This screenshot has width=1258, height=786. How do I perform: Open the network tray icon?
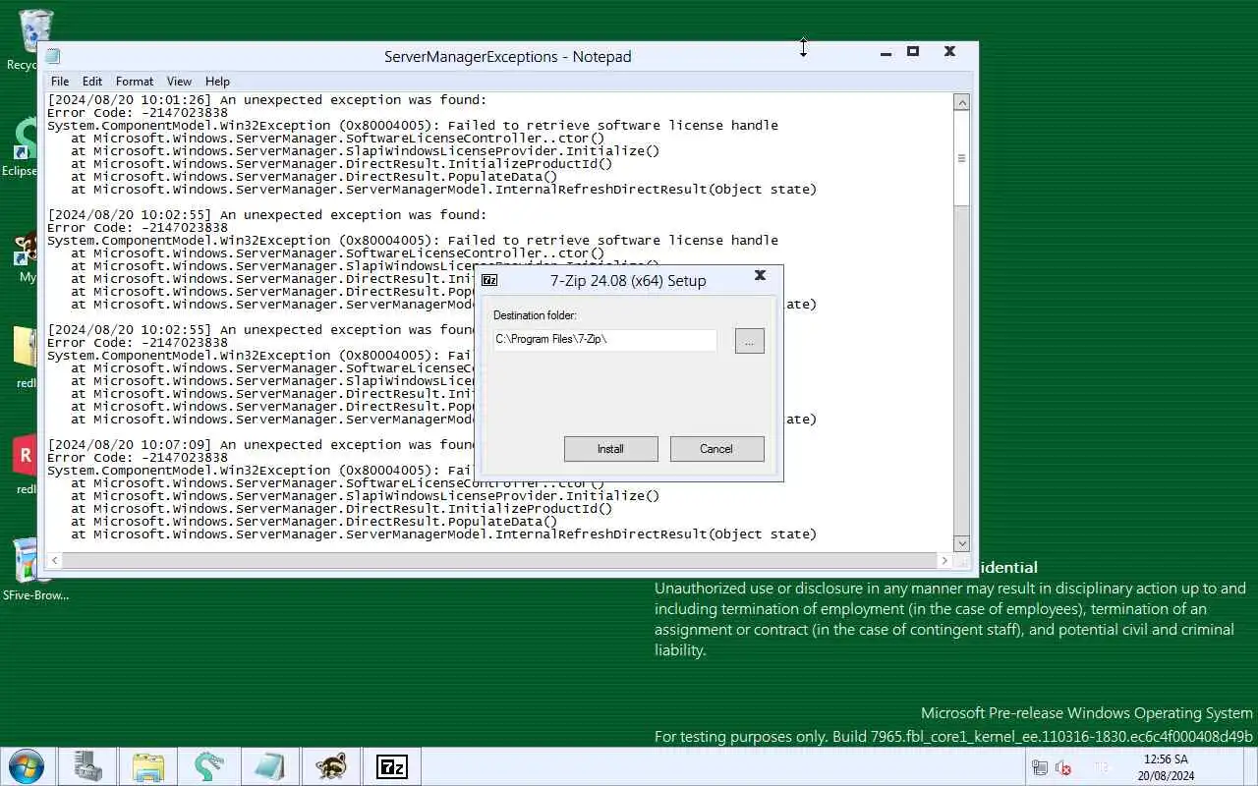tap(1040, 767)
